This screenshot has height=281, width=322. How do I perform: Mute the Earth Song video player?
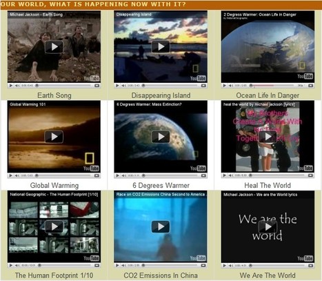pyautogui.click(x=17, y=86)
